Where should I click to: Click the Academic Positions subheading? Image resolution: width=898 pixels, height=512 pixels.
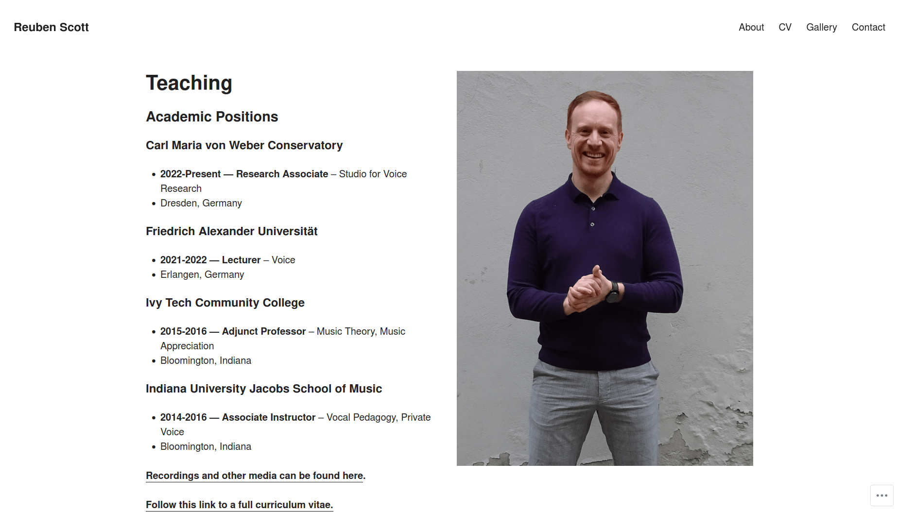(x=212, y=117)
